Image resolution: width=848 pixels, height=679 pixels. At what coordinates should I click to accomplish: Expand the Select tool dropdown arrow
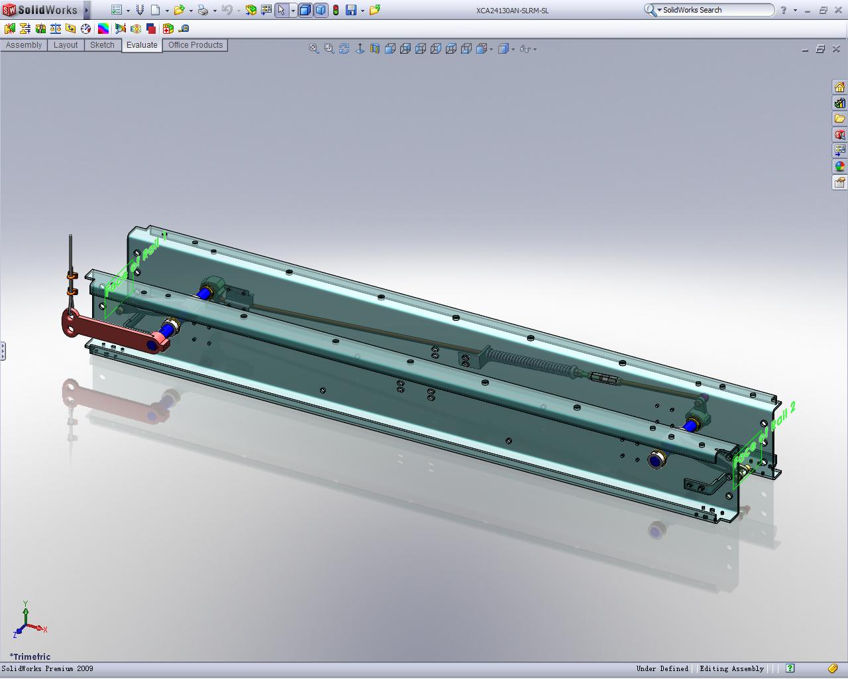pyautogui.click(x=293, y=11)
